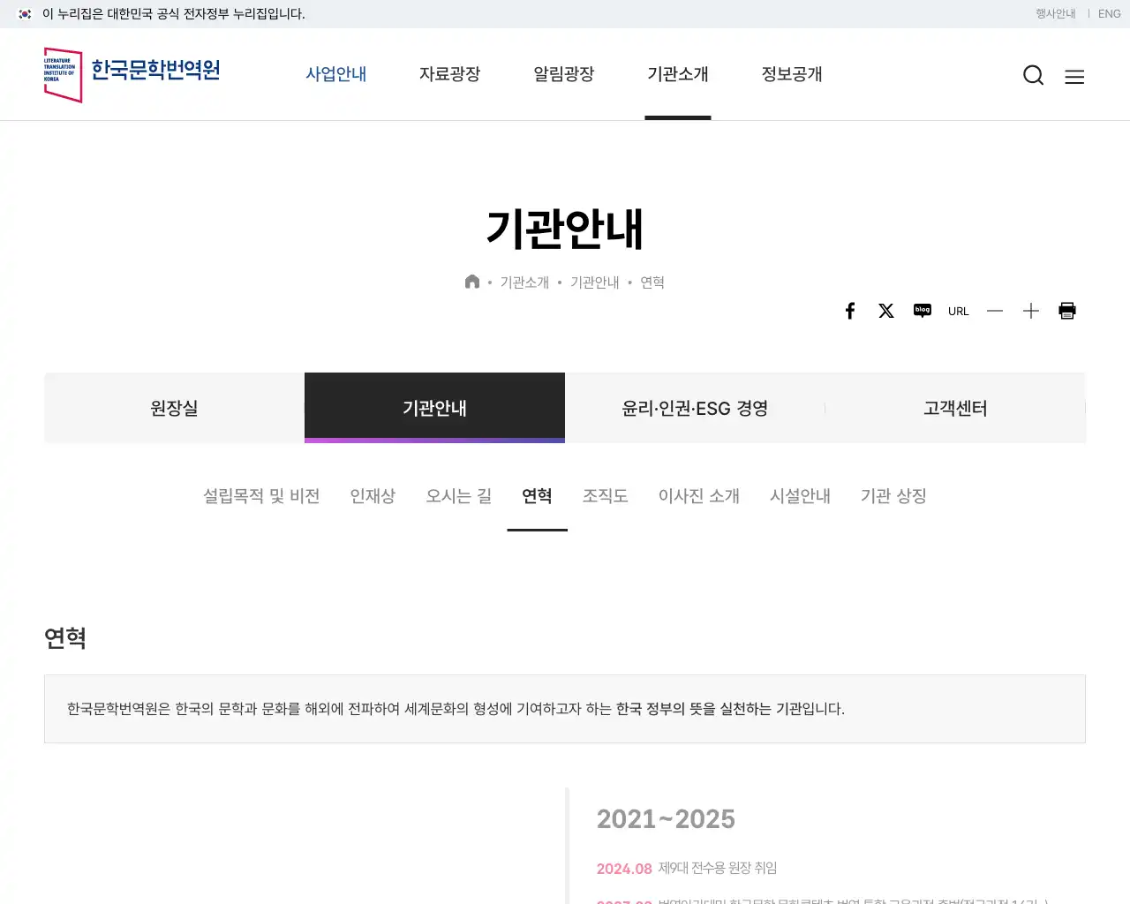Viewport: 1130px width, 904px height.
Task: Click the 2024.08 history entry date
Action: [624, 869]
